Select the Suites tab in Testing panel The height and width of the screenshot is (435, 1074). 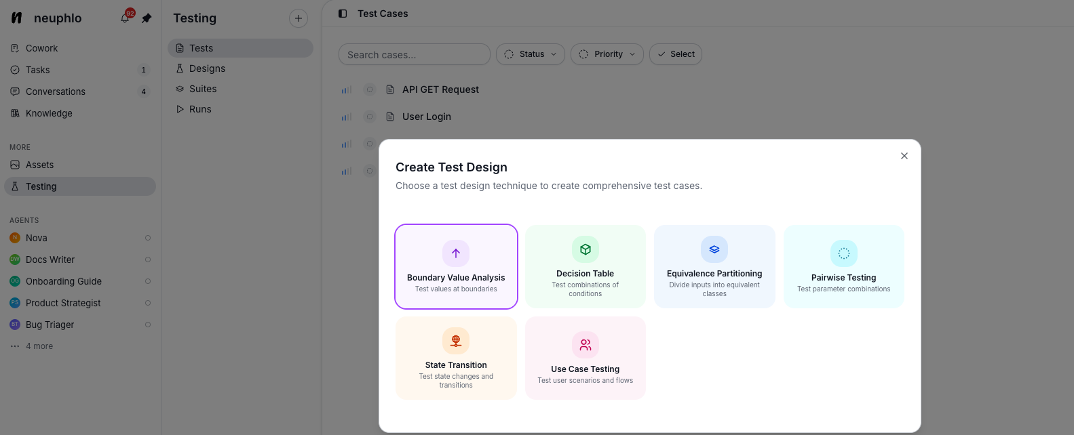[x=240, y=89]
